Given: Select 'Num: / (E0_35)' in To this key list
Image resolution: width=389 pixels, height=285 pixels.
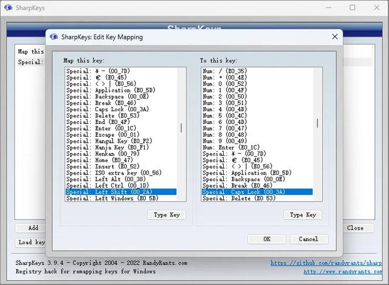Looking at the screenshot, I should 257,71.
